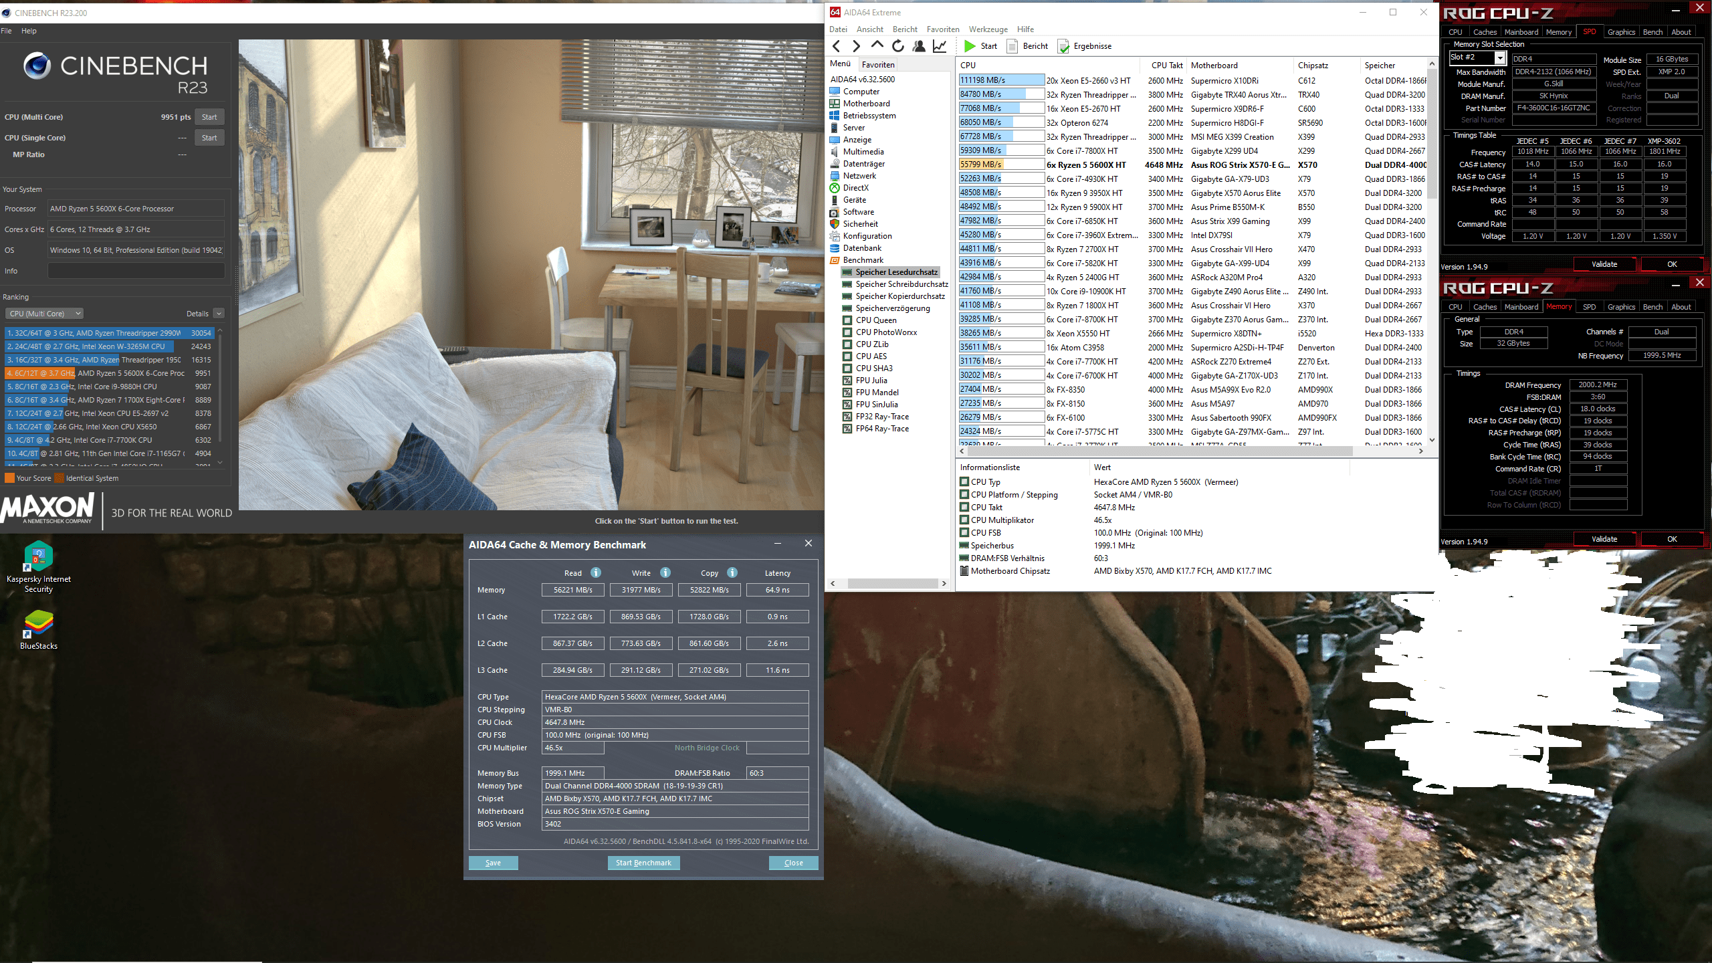Toggle CPU Takt checkbox
Viewport: 1712px width, 963px height.
tap(964, 507)
